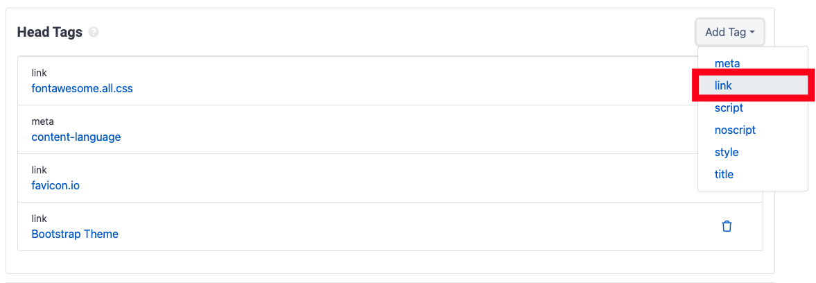The image size is (816, 283).
Task: Select style from the tag dropdown list
Action: [x=727, y=153]
